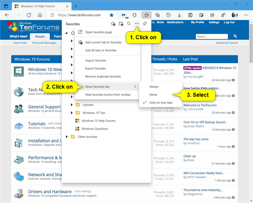This screenshot has height=203, width=253.
Task: Go to Home page icon
Action: 40,15
